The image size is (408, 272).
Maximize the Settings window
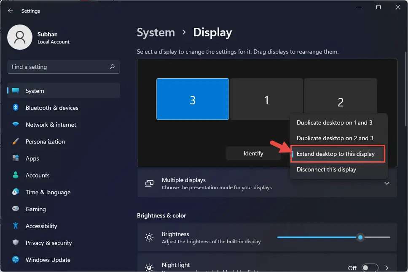coord(378,7)
